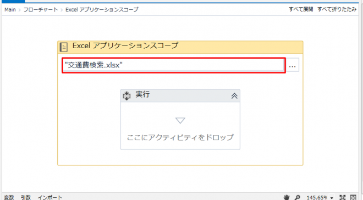Click the Excel Application Scope notebook icon

[x=64, y=47]
